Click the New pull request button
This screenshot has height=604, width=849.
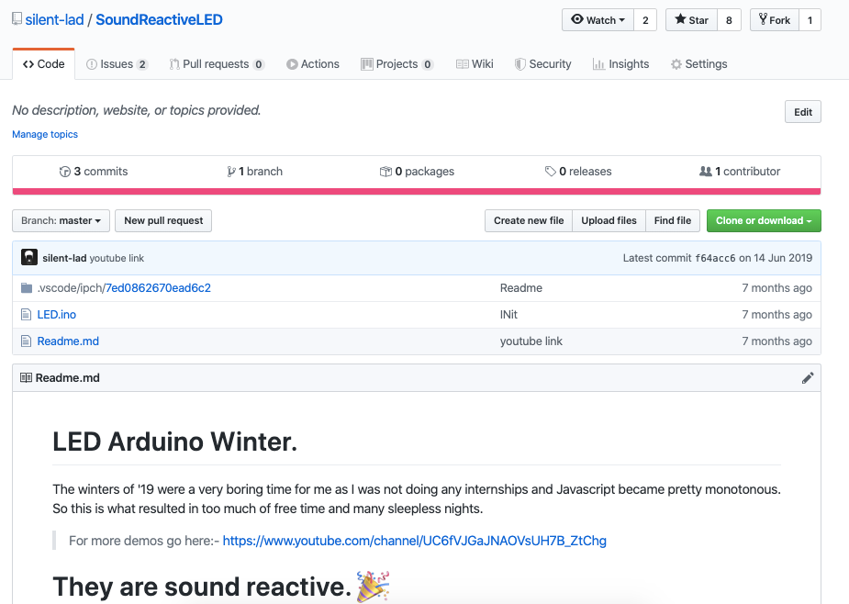click(x=163, y=220)
